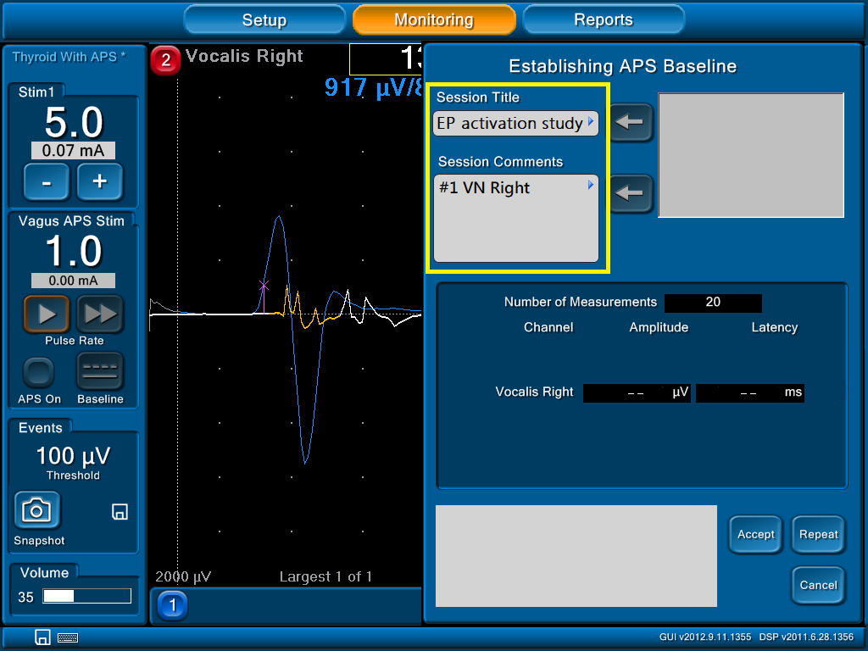Click the save disk icon in Events

pos(120,511)
